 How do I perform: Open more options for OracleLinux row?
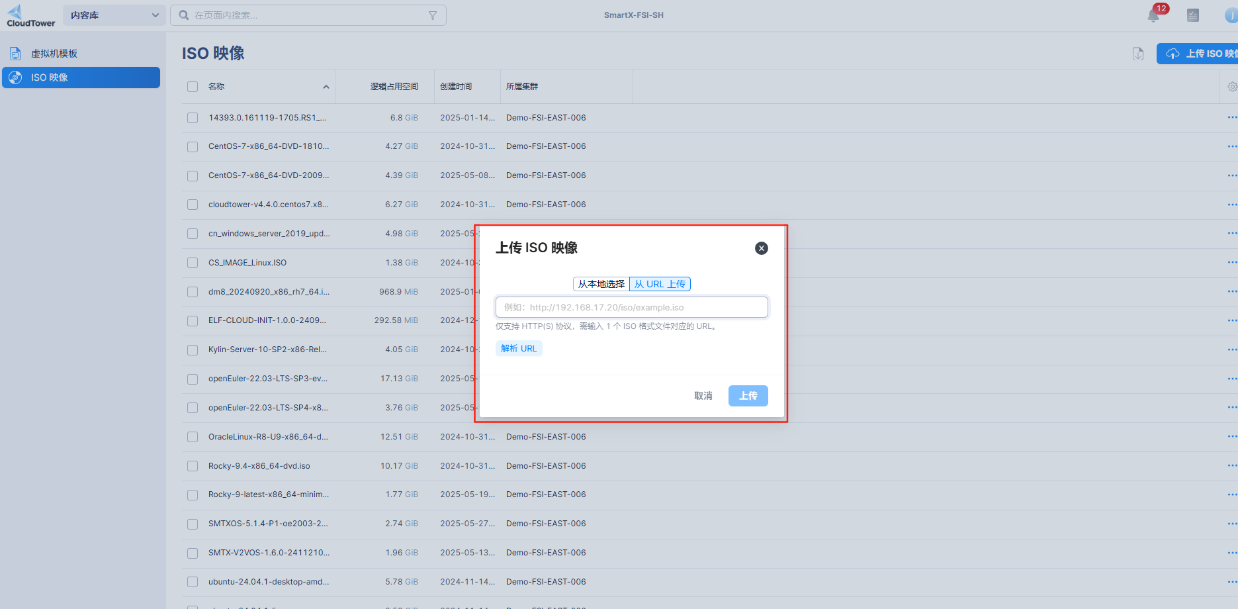[1231, 436]
